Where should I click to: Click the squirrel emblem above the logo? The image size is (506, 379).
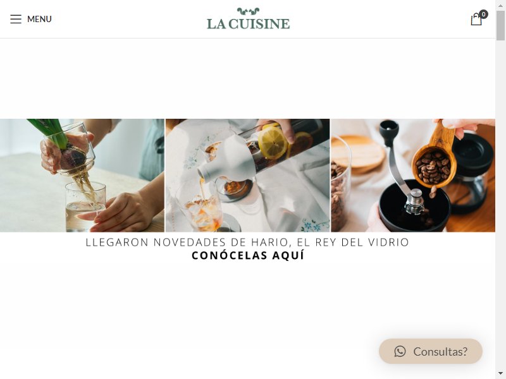click(248, 11)
